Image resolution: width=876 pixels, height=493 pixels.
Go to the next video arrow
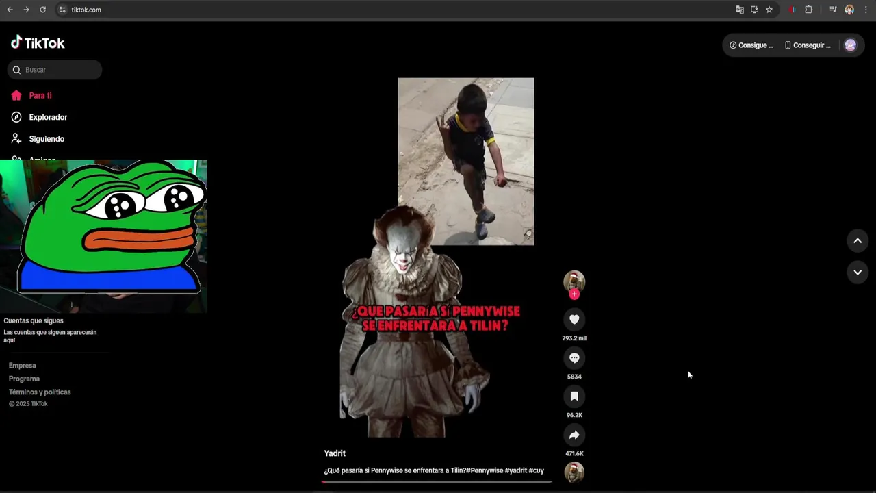pyautogui.click(x=858, y=273)
